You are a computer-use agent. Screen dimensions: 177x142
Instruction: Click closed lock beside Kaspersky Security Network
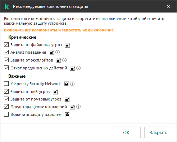[66, 84]
